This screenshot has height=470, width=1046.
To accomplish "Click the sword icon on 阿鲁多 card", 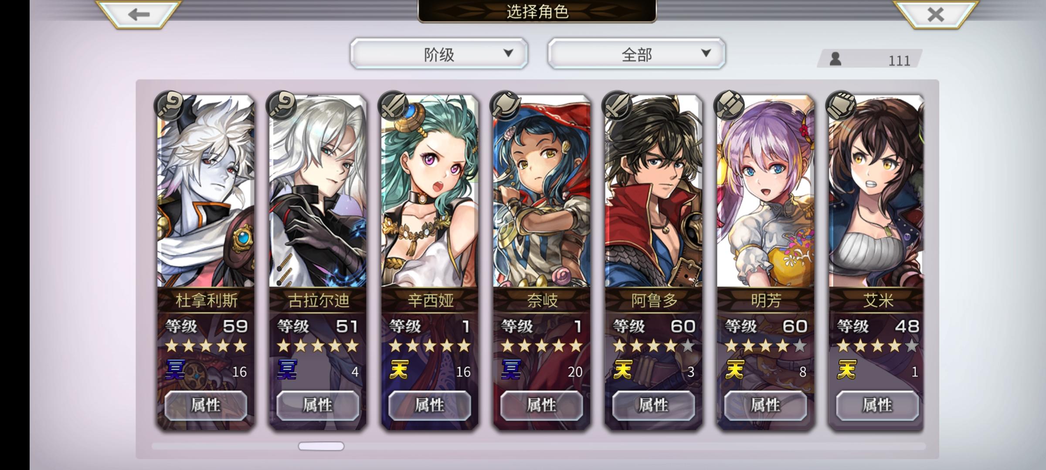I will coord(617,106).
